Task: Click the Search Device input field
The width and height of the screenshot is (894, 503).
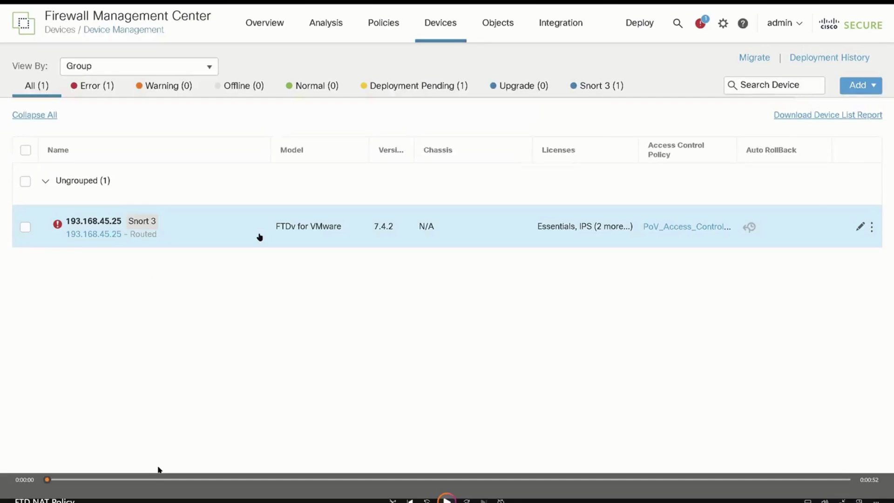Action: [x=774, y=85]
